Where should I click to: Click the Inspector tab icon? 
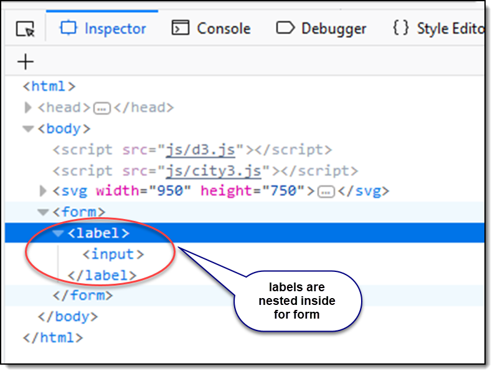pos(68,28)
